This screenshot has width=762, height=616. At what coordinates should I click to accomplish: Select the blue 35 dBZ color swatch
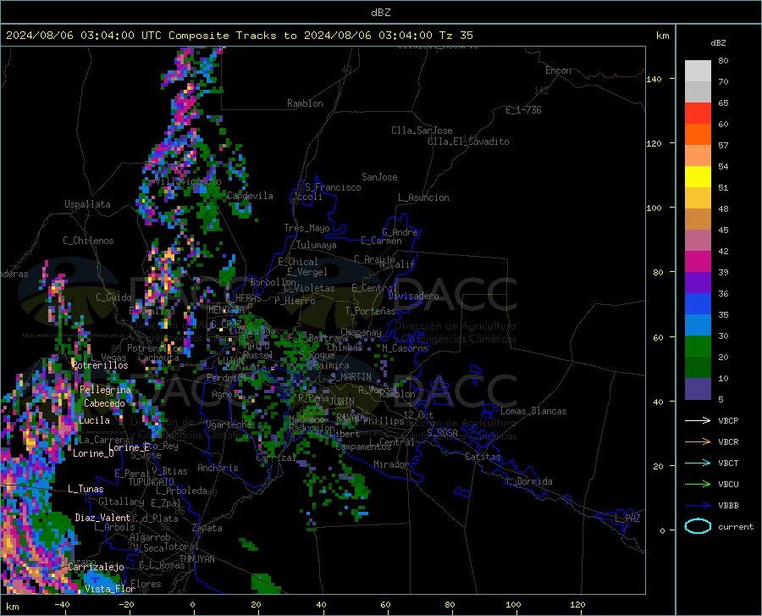point(698,304)
